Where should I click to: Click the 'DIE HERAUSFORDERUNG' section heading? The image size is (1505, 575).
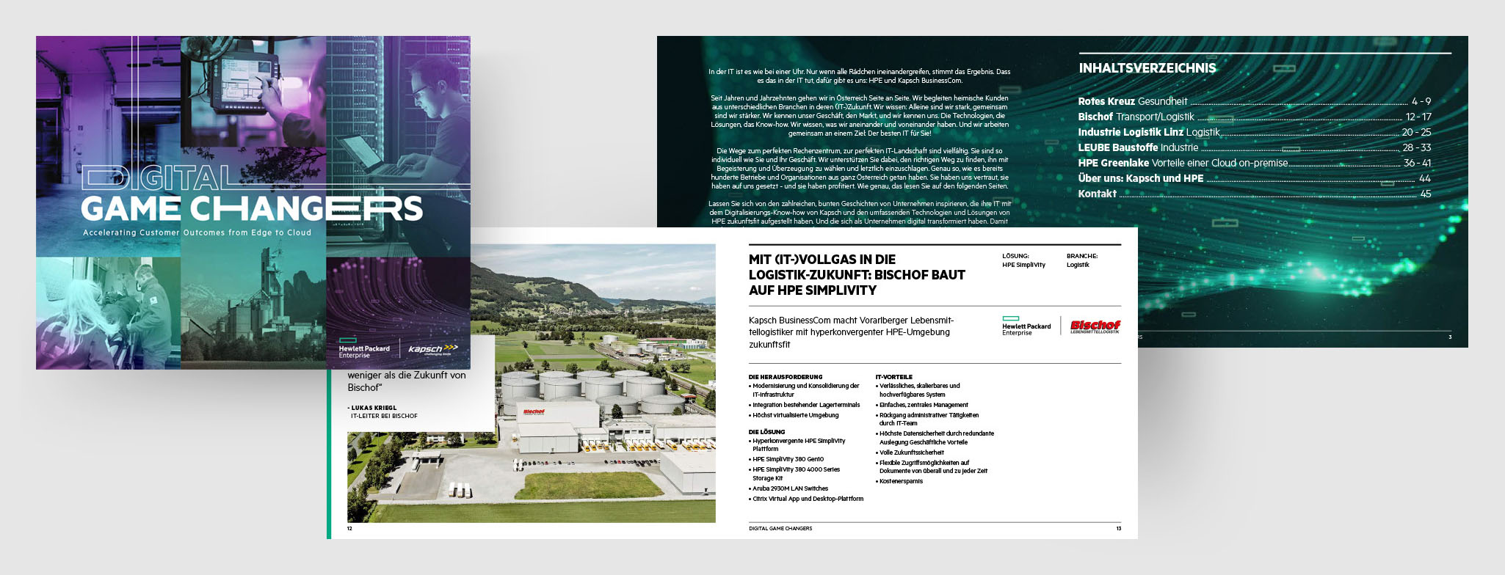[786, 377]
